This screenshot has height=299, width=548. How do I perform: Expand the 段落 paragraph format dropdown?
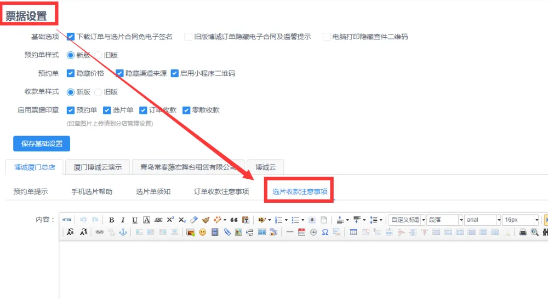pos(444,220)
